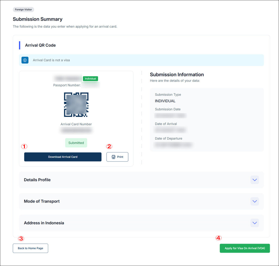Apply for Visa On Arrival (VOA)
The width and height of the screenshot is (279, 266).
coord(245,248)
